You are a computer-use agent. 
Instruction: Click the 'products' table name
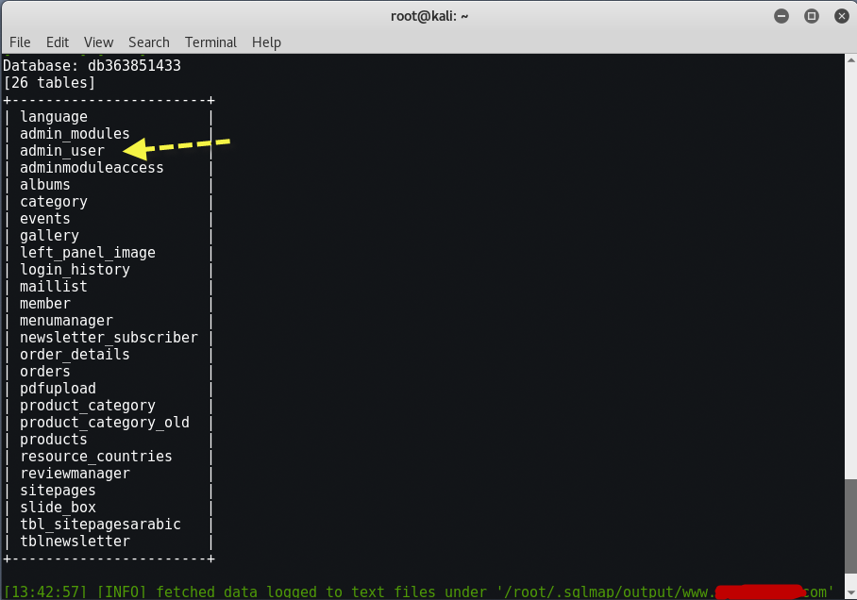point(54,439)
